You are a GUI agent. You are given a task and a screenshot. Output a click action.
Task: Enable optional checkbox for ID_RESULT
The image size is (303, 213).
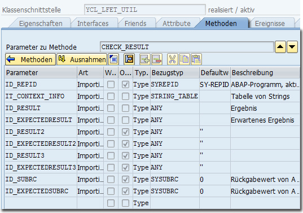point(125,108)
